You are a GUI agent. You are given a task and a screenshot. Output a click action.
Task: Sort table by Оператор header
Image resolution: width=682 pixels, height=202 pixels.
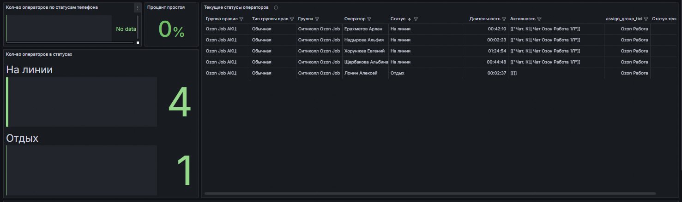click(355, 19)
